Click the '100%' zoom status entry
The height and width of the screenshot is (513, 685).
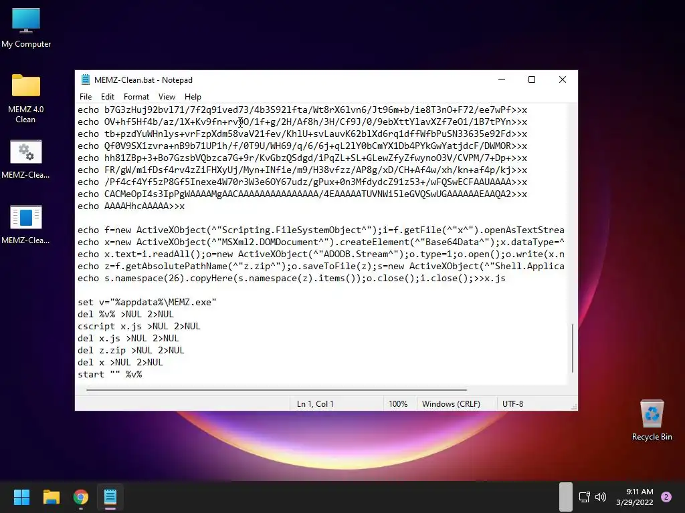[x=398, y=404]
